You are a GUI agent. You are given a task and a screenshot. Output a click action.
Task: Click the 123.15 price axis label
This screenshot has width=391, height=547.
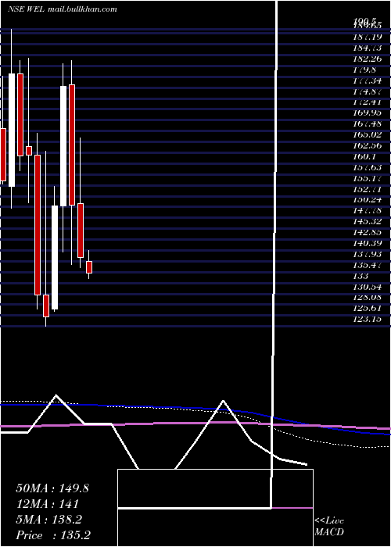click(x=367, y=319)
